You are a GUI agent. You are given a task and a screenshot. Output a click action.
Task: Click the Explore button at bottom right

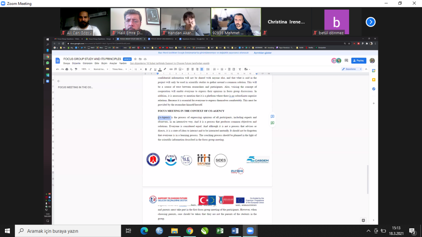point(363,221)
